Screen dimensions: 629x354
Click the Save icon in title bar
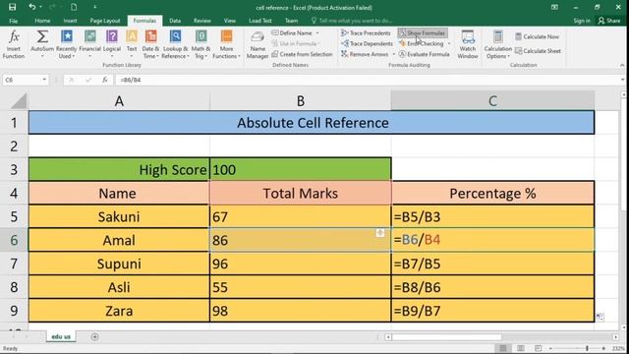point(13,7)
